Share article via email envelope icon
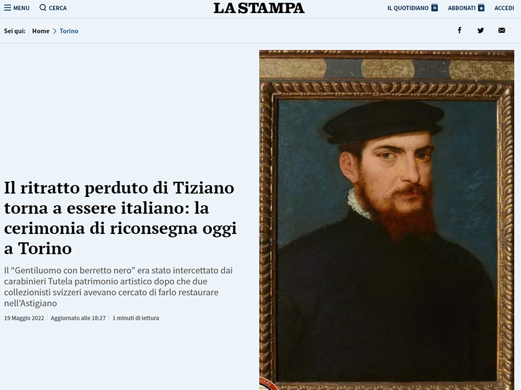Viewport: 521px width, 390px height. click(x=502, y=31)
